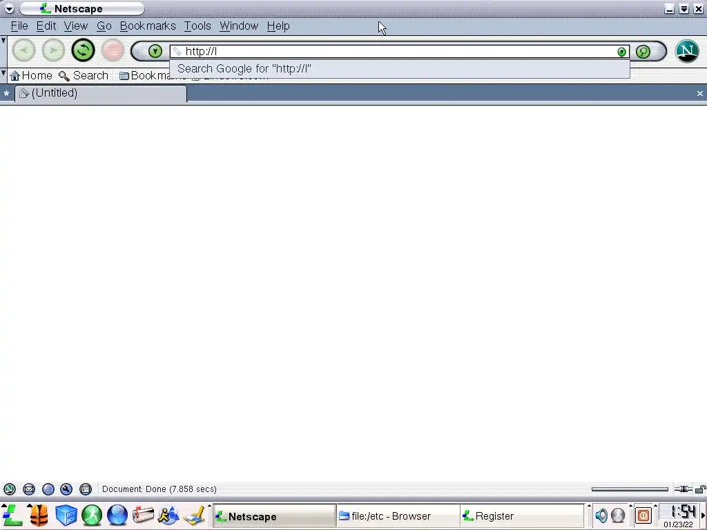Expand arrow above the life vest icon
The height and width of the screenshot is (530, 707).
(x=30, y=506)
